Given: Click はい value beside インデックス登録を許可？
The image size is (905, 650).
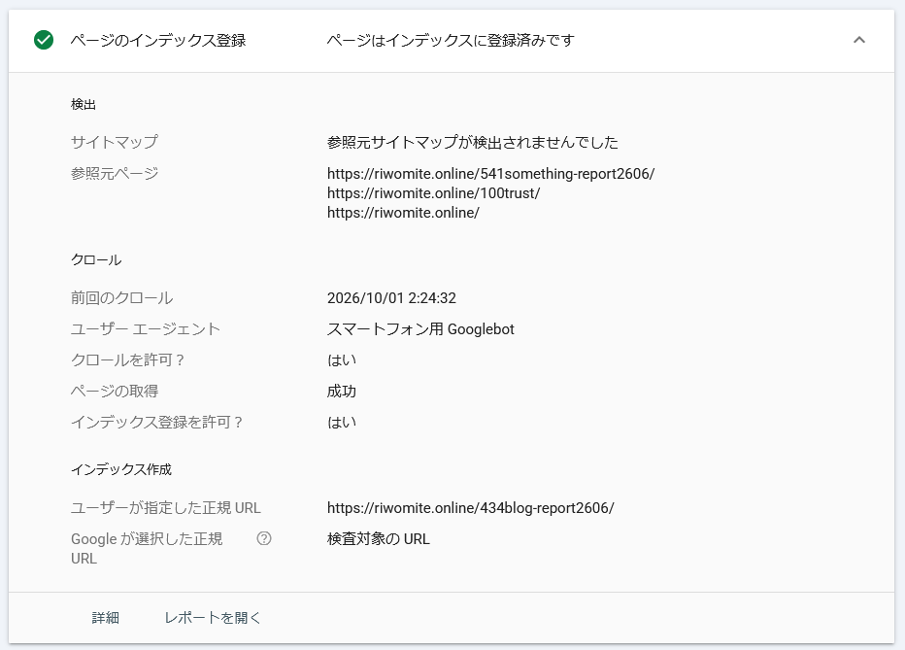Looking at the screenshot, I should pyautogui.click(x=342, y=423).
